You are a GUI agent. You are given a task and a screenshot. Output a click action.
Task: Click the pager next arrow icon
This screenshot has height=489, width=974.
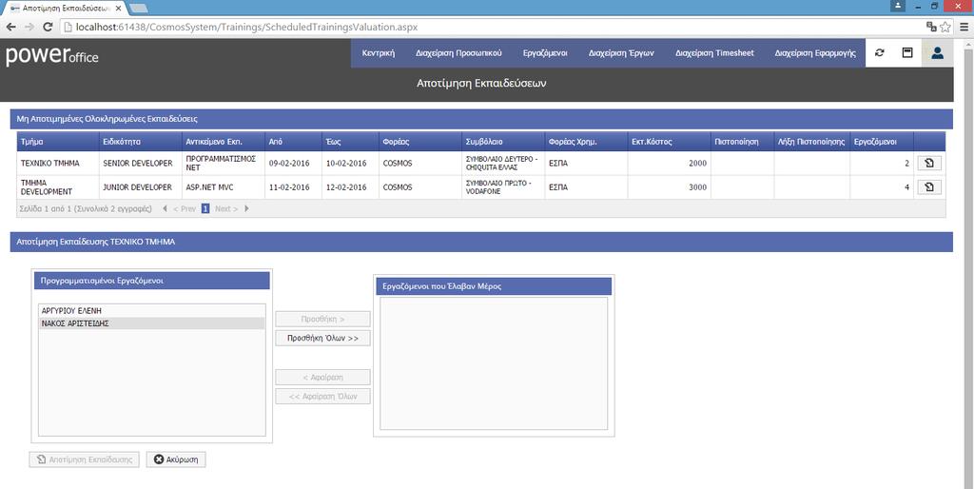(246, 208)
